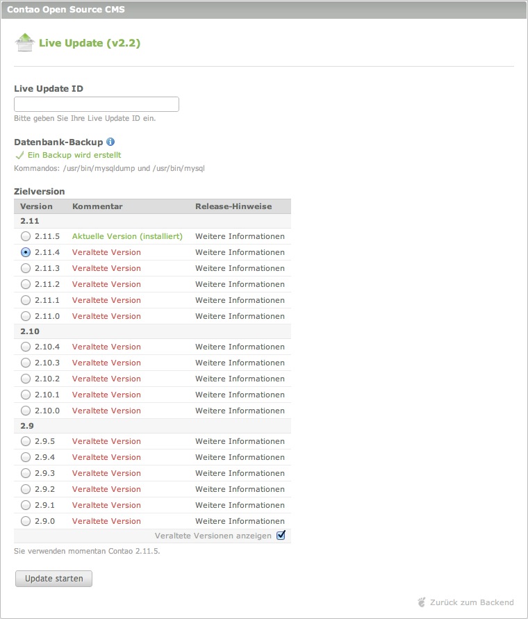
Task: Choose version 2.9.1 radio button
Action: [x=26, y=505]
